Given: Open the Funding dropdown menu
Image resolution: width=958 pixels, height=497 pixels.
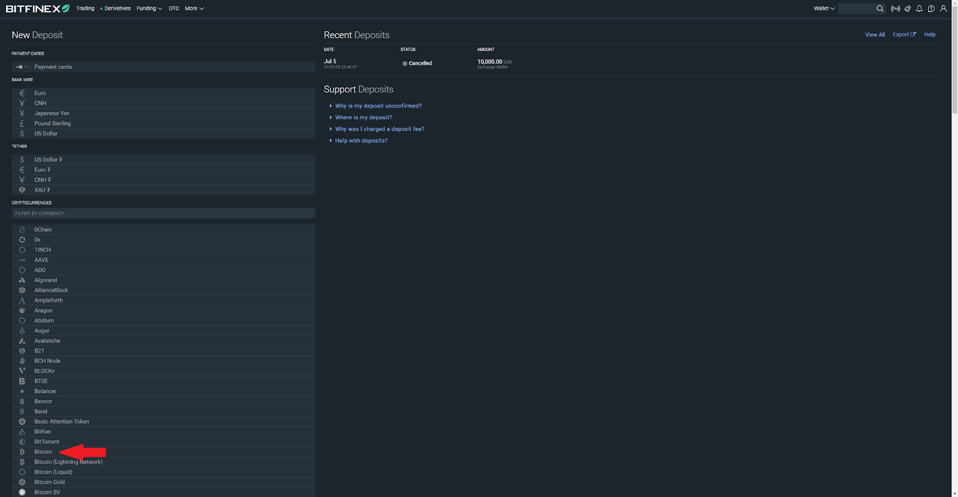Looking at the screenshot, I should click(x=149, y=8).
